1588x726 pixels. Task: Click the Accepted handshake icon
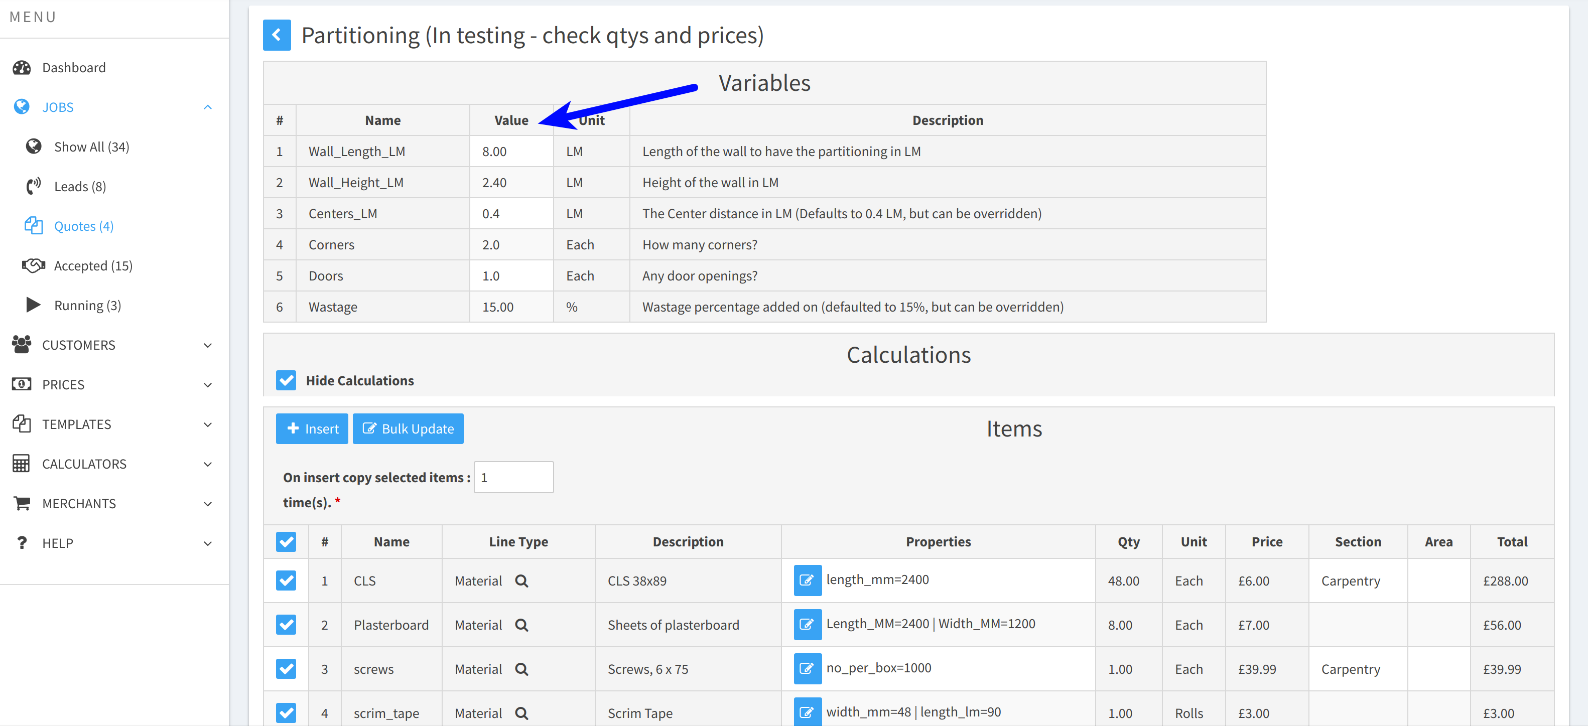(x=33, y=265)
